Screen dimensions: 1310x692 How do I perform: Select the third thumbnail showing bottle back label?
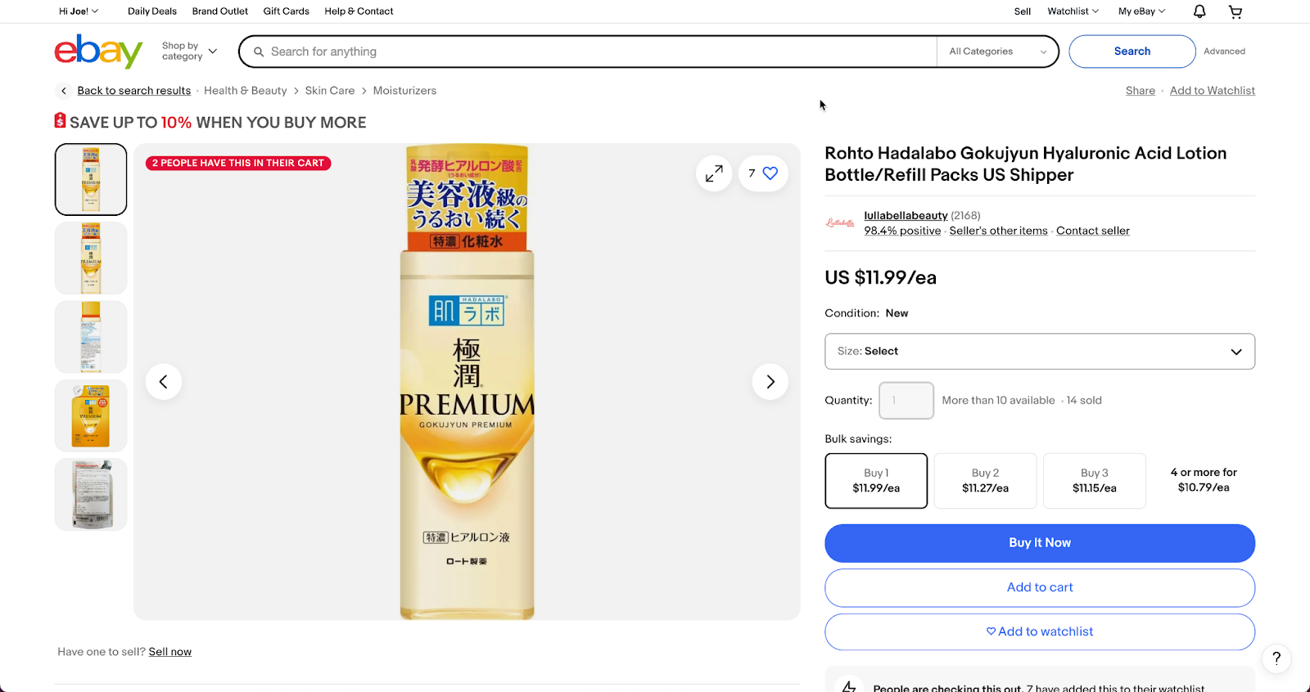[91, 337]
